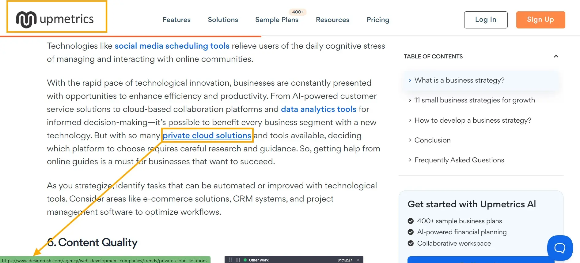Click the chevron beside 'What is a business strategy?'
This screenshot has width=580, height=263.
pyautogui.click(x=410, y=80)
